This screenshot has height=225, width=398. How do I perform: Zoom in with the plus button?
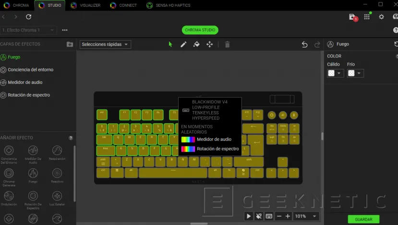(x=288, y=216)
